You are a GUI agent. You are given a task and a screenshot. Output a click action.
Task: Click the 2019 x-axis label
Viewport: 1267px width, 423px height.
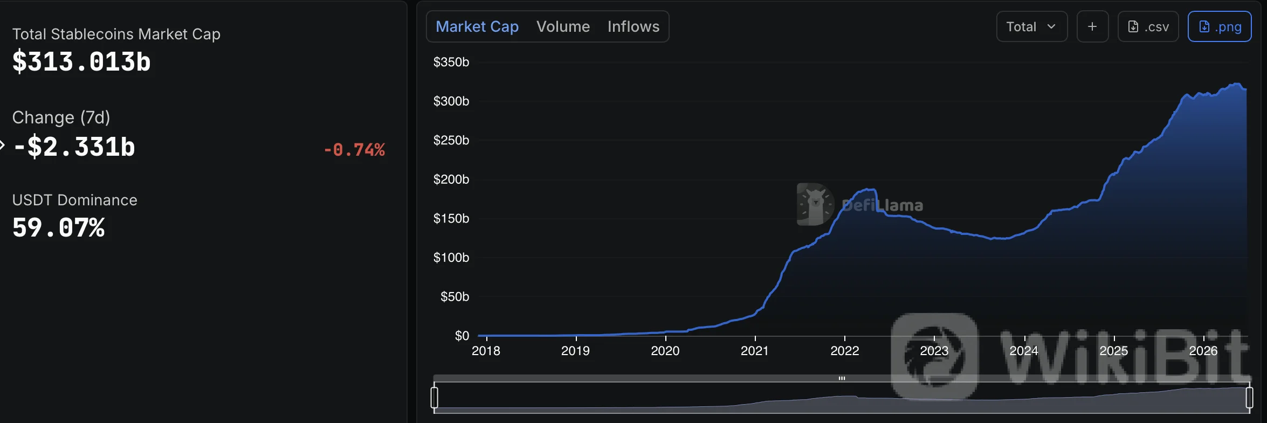(x=575, y=351)
